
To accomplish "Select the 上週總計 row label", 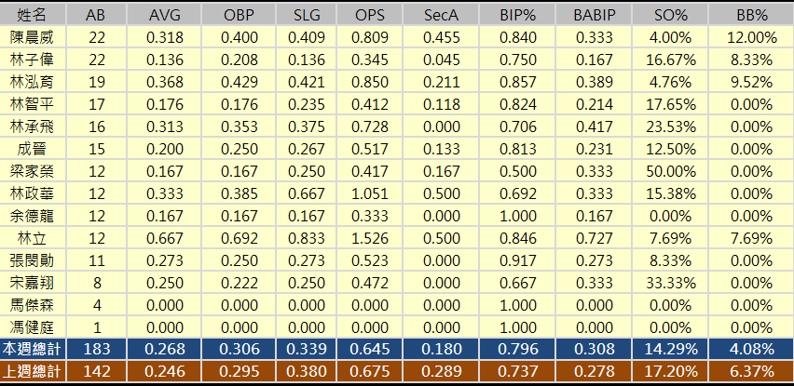I will pos(31,370).
